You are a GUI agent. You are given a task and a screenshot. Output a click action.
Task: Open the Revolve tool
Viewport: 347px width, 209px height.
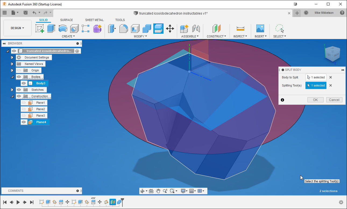click(x=63, y=29)
